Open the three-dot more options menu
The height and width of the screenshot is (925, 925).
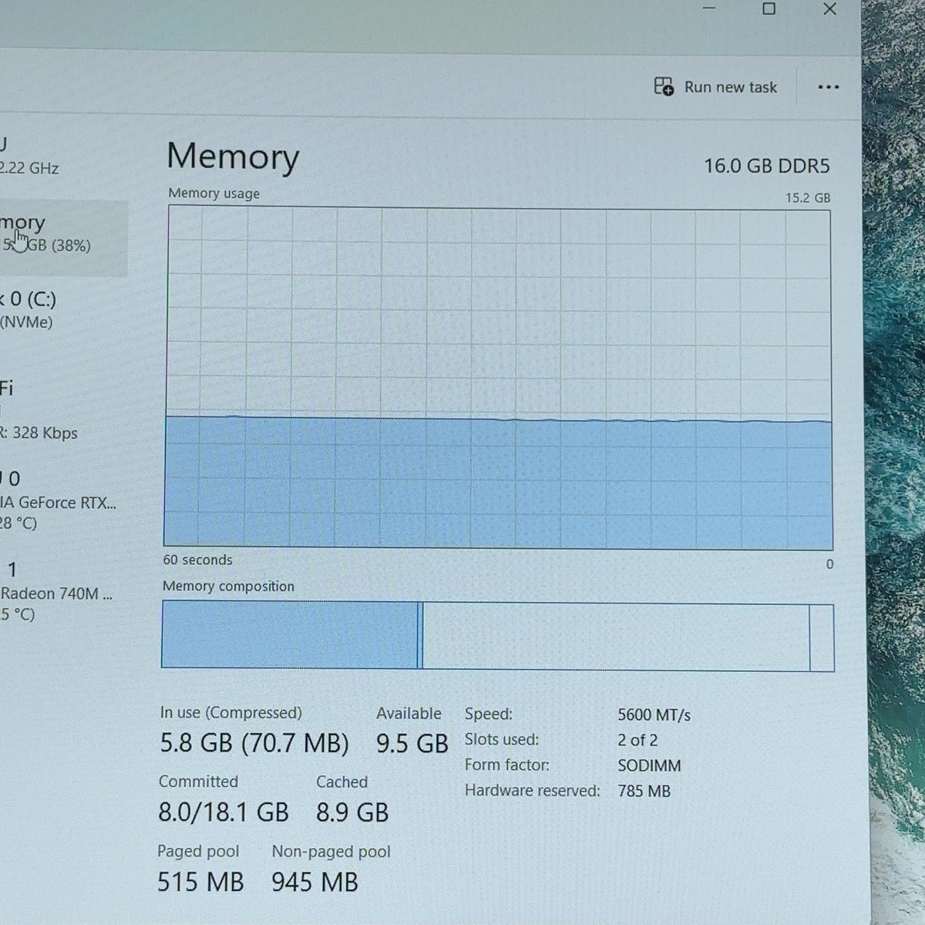coord(828,87)
